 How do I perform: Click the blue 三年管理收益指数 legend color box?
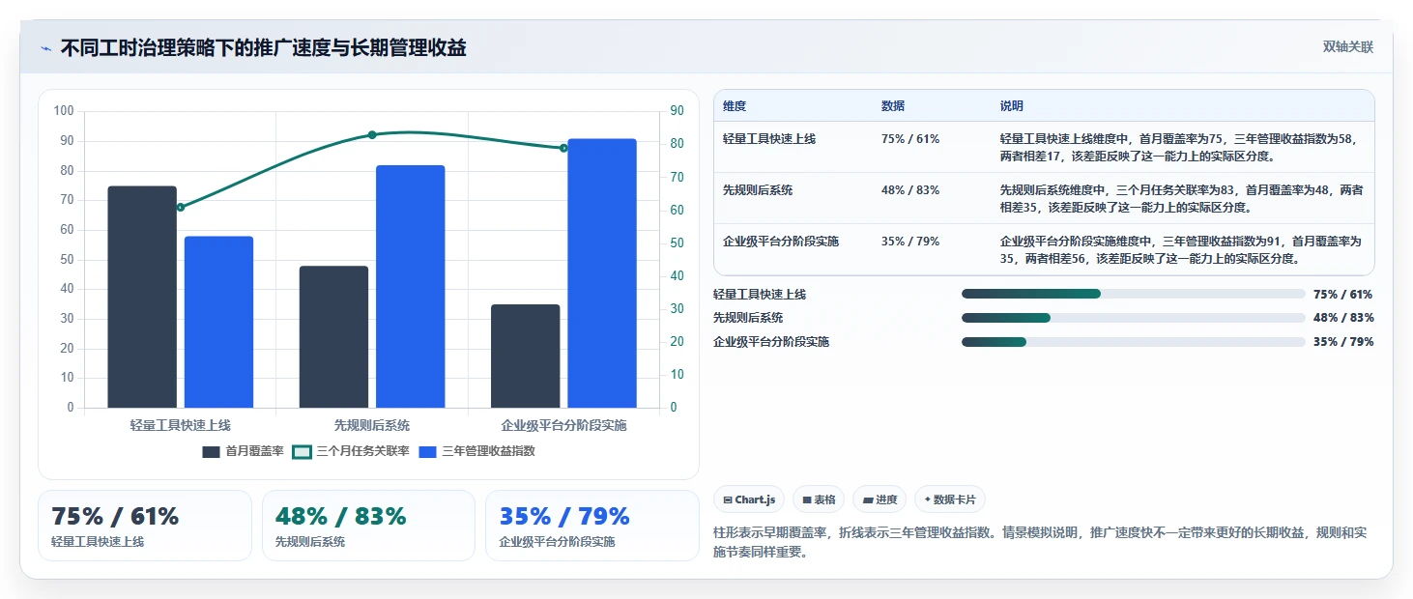pyautogui.click(x=428, y=451)
